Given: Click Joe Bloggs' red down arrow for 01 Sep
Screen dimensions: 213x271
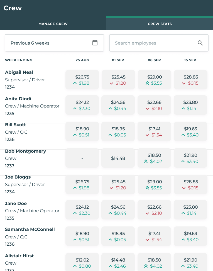Looking at the screenshot, I should [x=111, y=188].
